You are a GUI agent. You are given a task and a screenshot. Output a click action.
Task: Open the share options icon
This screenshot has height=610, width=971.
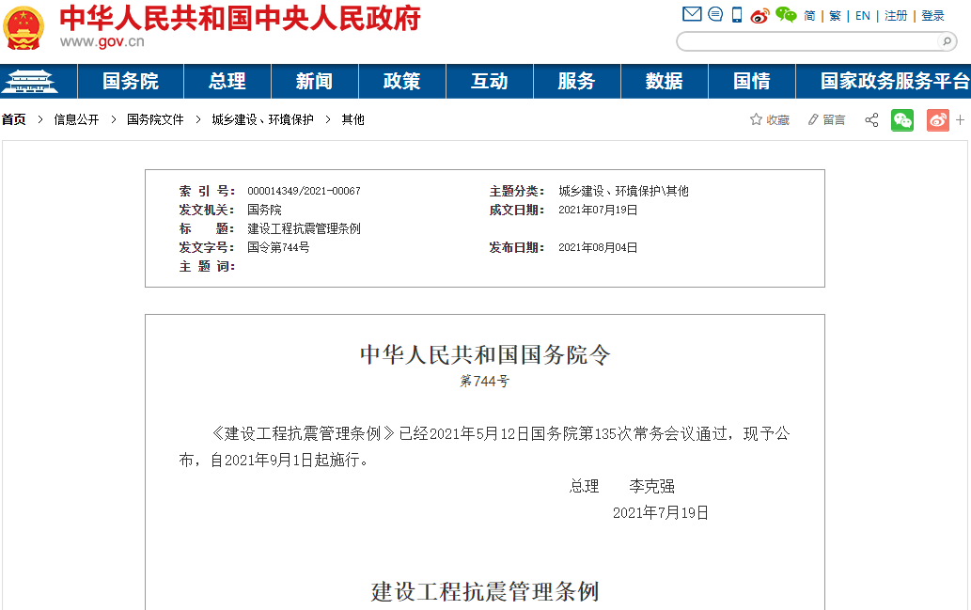tap(870, 120)
